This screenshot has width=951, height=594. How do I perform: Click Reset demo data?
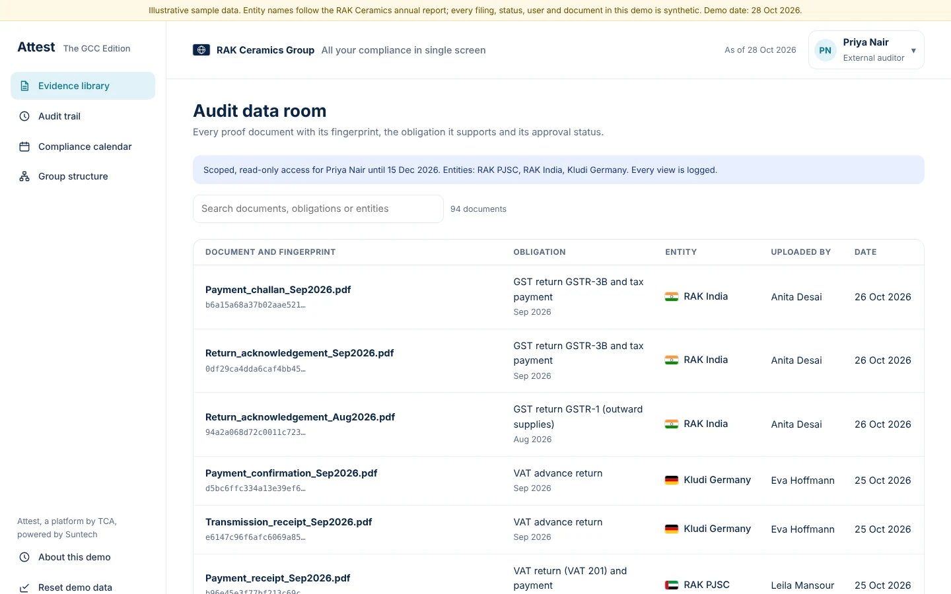click(83, 587)
